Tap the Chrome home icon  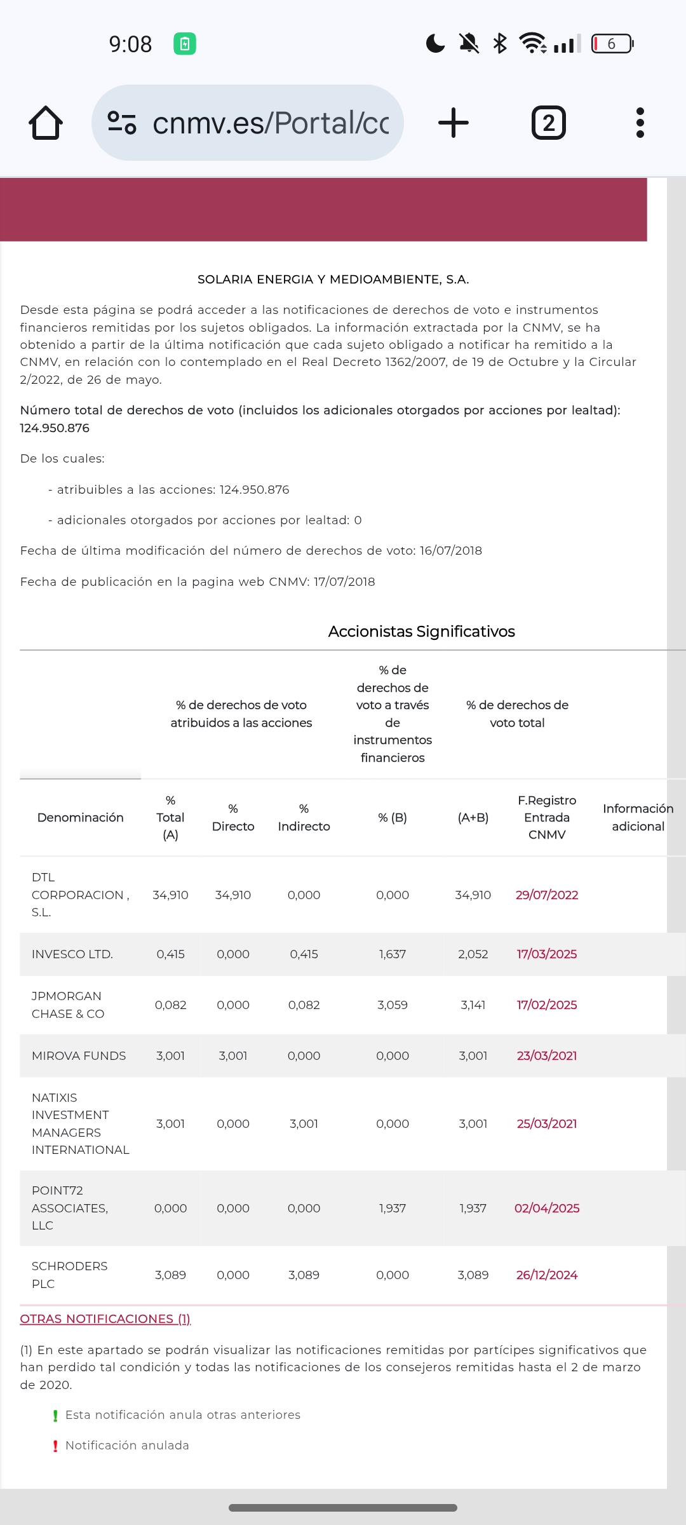pyautogui.click(x=46, y=123)
